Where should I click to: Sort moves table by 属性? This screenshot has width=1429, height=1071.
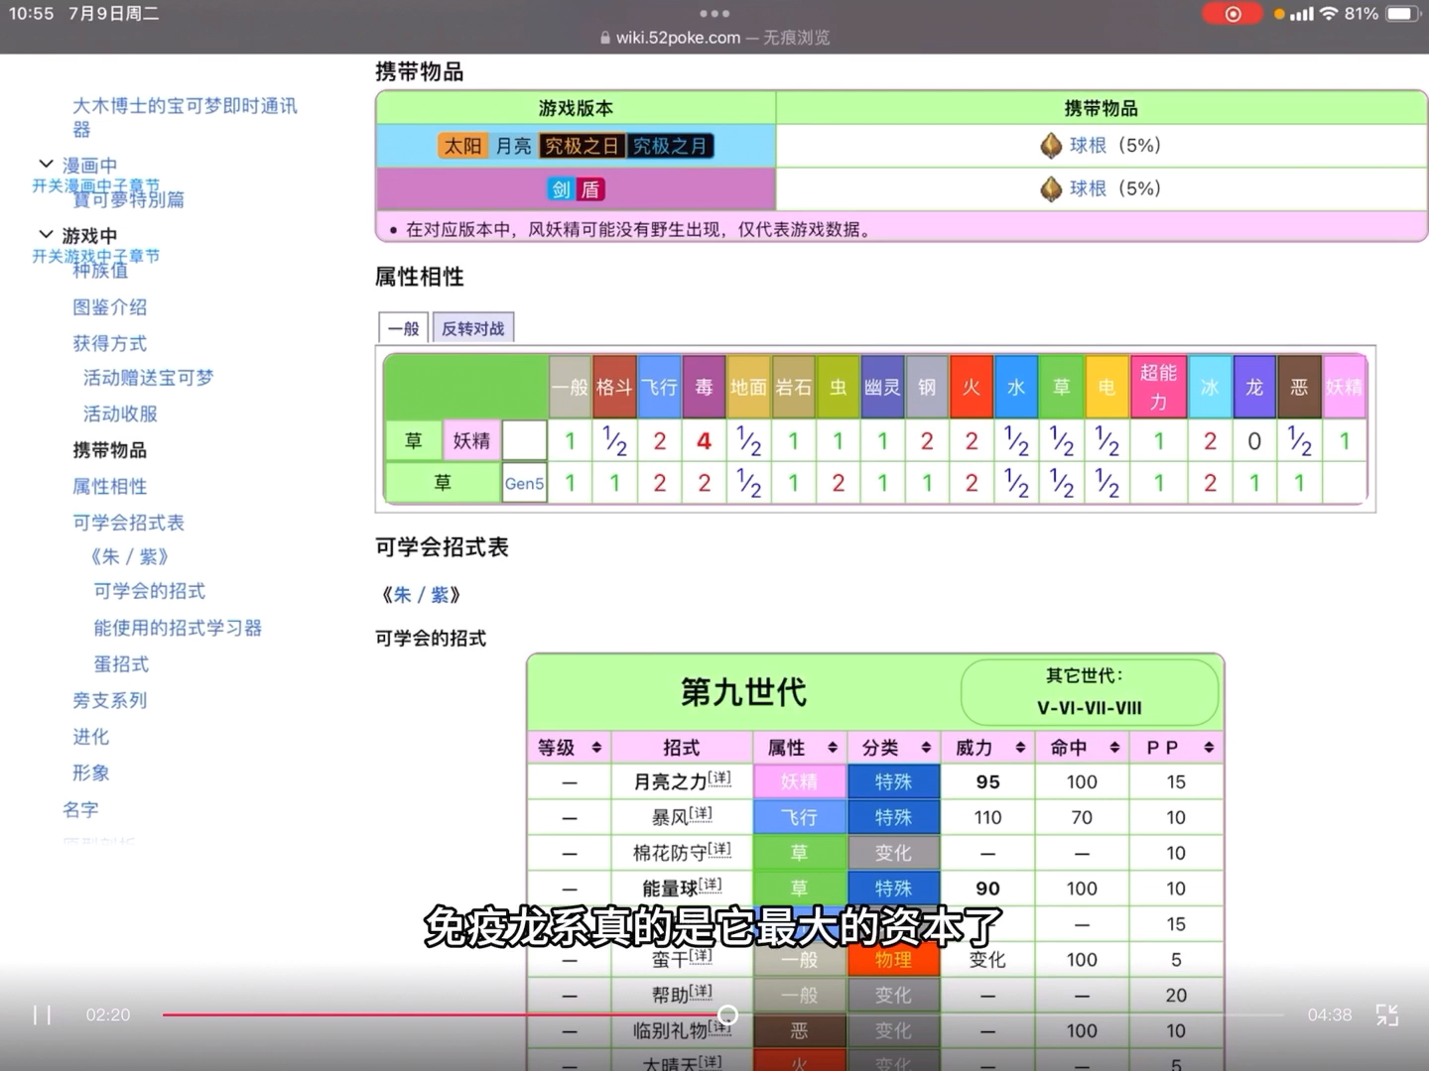832,748
